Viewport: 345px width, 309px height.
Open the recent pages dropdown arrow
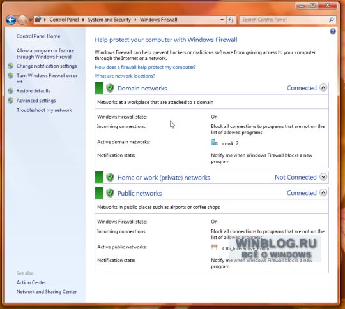pos(31,20)
